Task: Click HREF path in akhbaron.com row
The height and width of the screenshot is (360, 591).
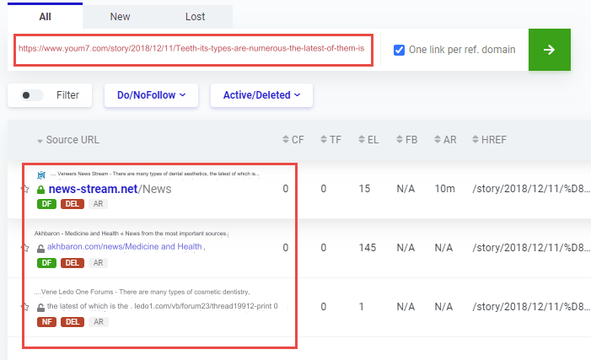Action: pyautogui.click(x=531, y=248)
